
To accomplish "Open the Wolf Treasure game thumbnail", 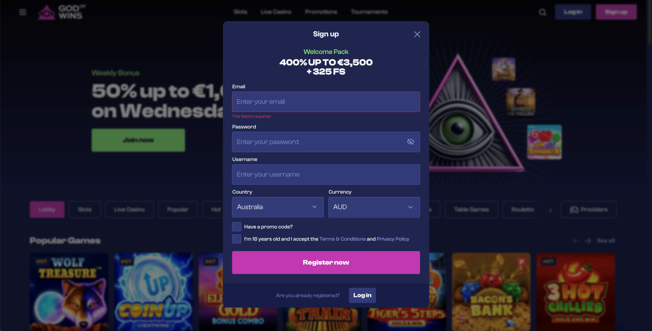I will pyautogui.click(x=69, y=292).
